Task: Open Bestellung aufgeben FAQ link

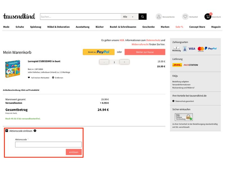Action: [x=181, y=82]
